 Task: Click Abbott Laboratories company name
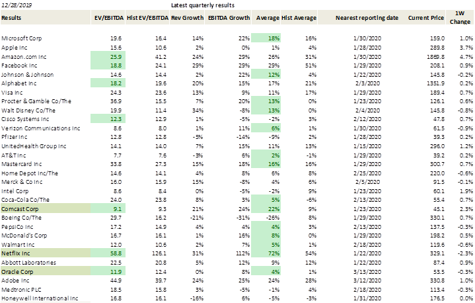29,263
